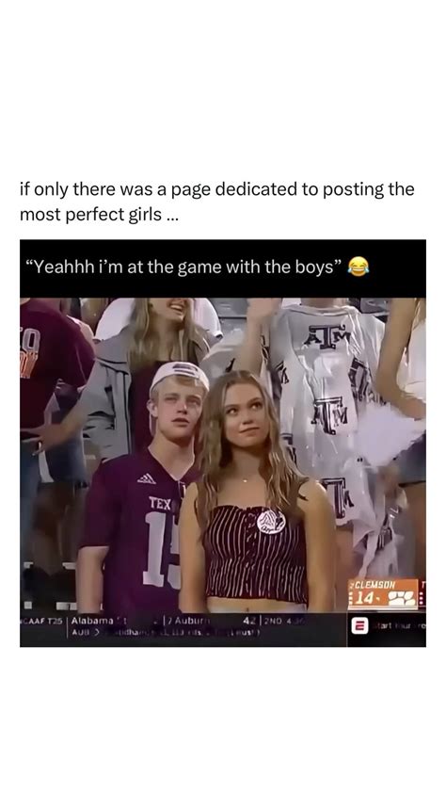Image resolution: width=446 pixels, height=793 pixels.
Task: Click the TEX lettering on the jersey
Action: click(x=161, y=503)
